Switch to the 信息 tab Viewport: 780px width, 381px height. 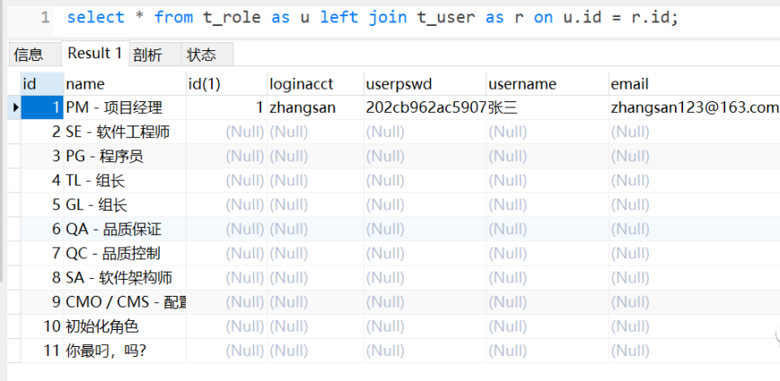[x=29, y=55]
